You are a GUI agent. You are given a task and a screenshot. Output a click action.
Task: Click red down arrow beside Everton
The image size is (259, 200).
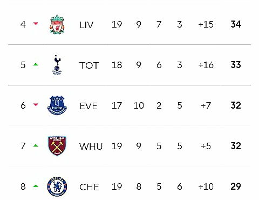tap(36, 104)
